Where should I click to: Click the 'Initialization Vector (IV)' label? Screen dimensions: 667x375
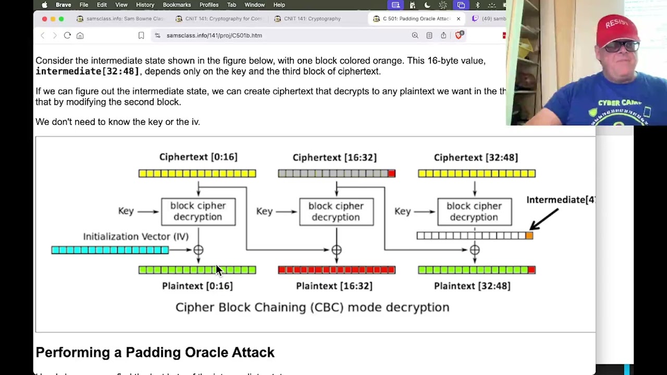pyautogui.click(x=135, y=236)
